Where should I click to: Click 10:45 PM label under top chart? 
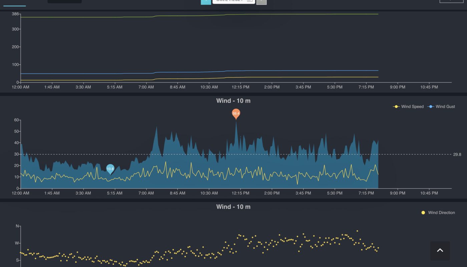[429, 87]
